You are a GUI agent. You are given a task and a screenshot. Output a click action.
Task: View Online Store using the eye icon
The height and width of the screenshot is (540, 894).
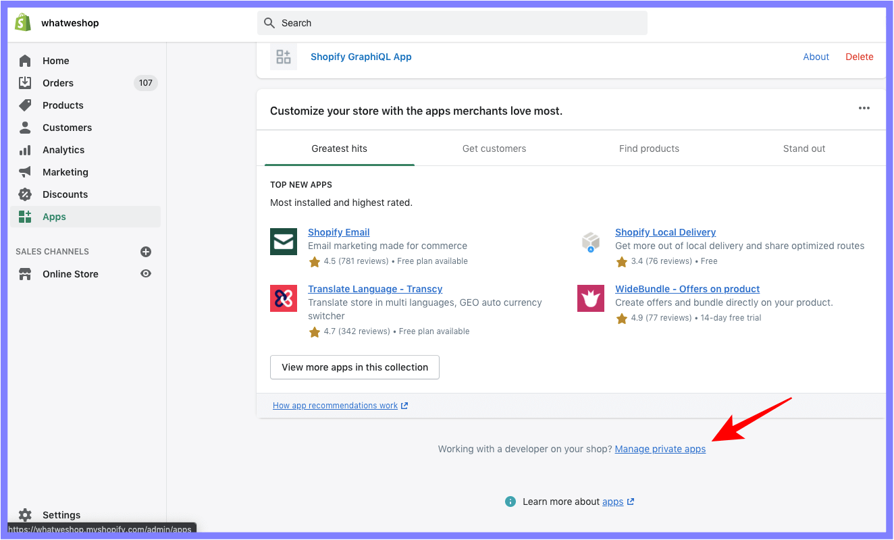tap(145, 274)
